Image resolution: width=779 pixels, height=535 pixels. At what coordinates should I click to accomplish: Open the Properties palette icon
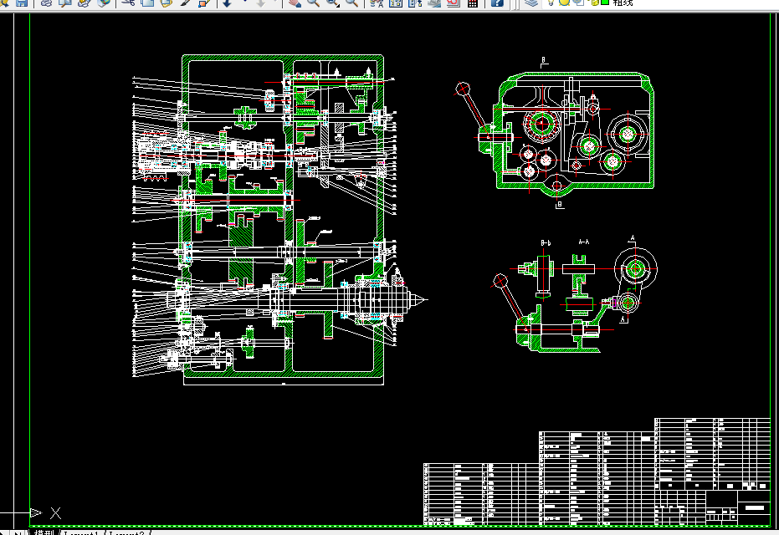(377, 3)
